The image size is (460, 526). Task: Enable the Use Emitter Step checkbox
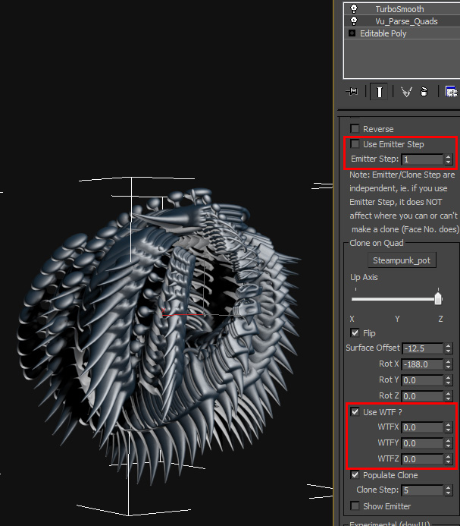tap(355, 144)
